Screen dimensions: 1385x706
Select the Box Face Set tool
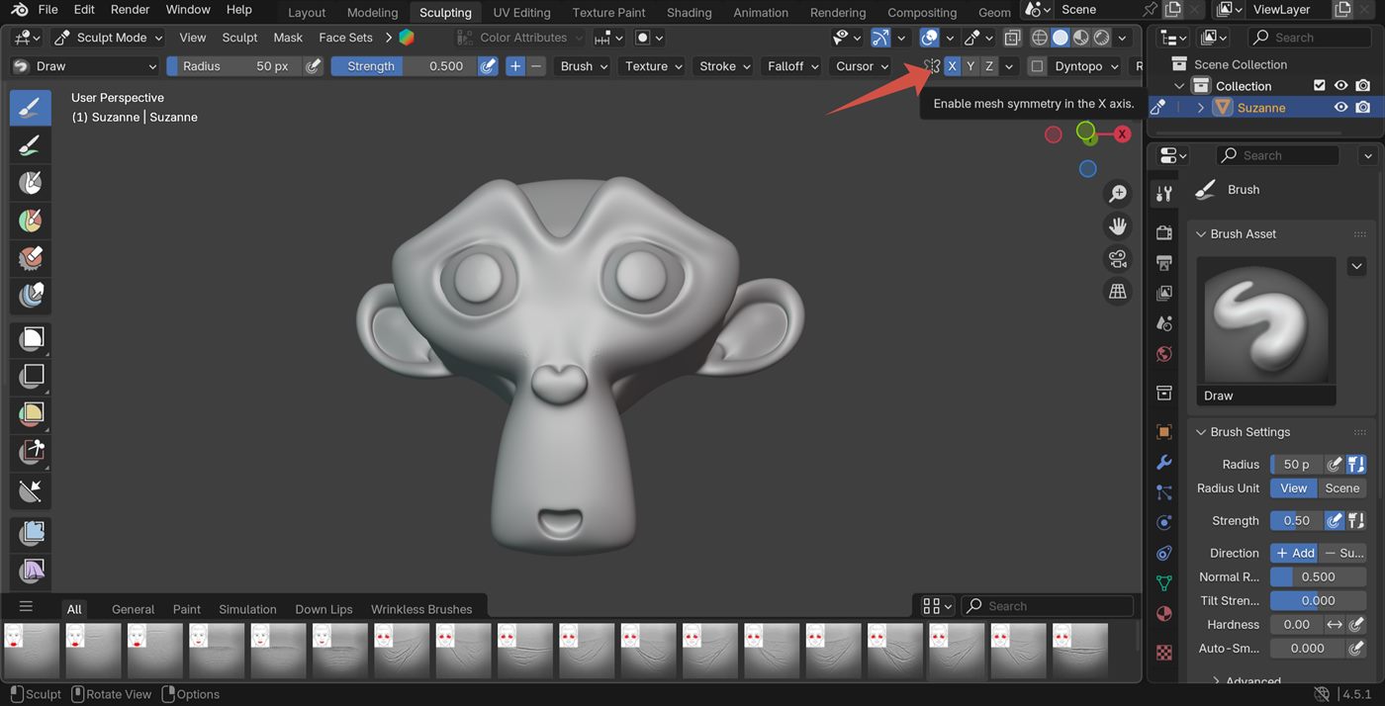click(31, 414)
